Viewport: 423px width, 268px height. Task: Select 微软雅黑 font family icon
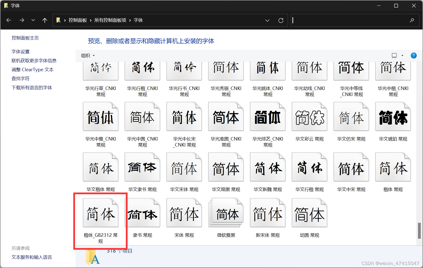[x=226, y=213]
